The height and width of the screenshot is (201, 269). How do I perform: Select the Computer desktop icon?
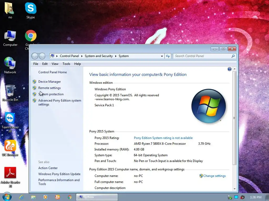10,38
